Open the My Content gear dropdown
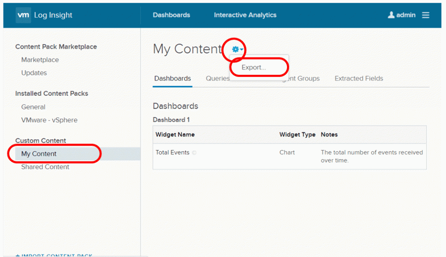The width and height of the screenshot is (446, 257). (237, 50)
